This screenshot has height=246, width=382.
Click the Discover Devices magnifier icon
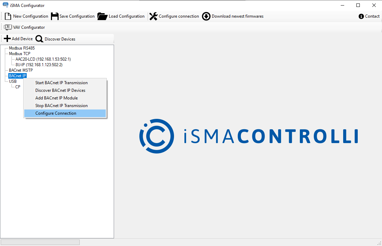pyautogui.click(x=40, y=39)
